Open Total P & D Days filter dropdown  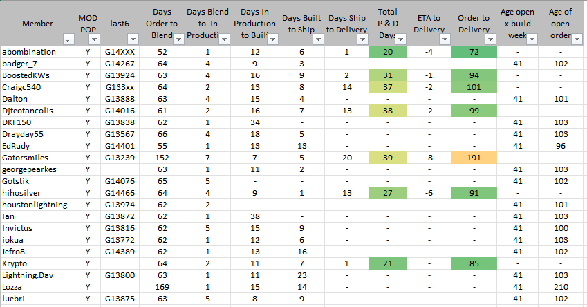point(400,39)
